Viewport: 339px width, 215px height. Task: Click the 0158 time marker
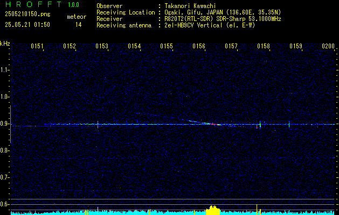coord(264,46)
